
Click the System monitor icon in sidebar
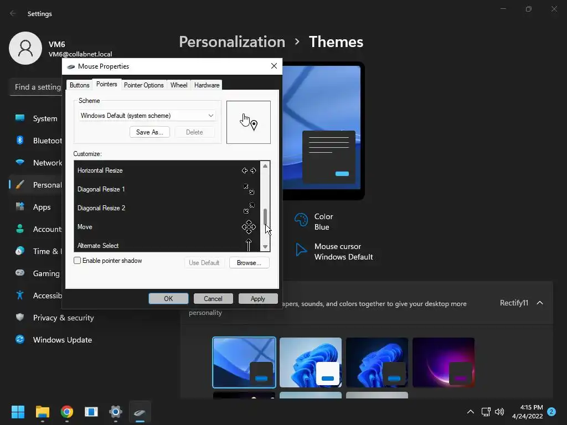20,118
